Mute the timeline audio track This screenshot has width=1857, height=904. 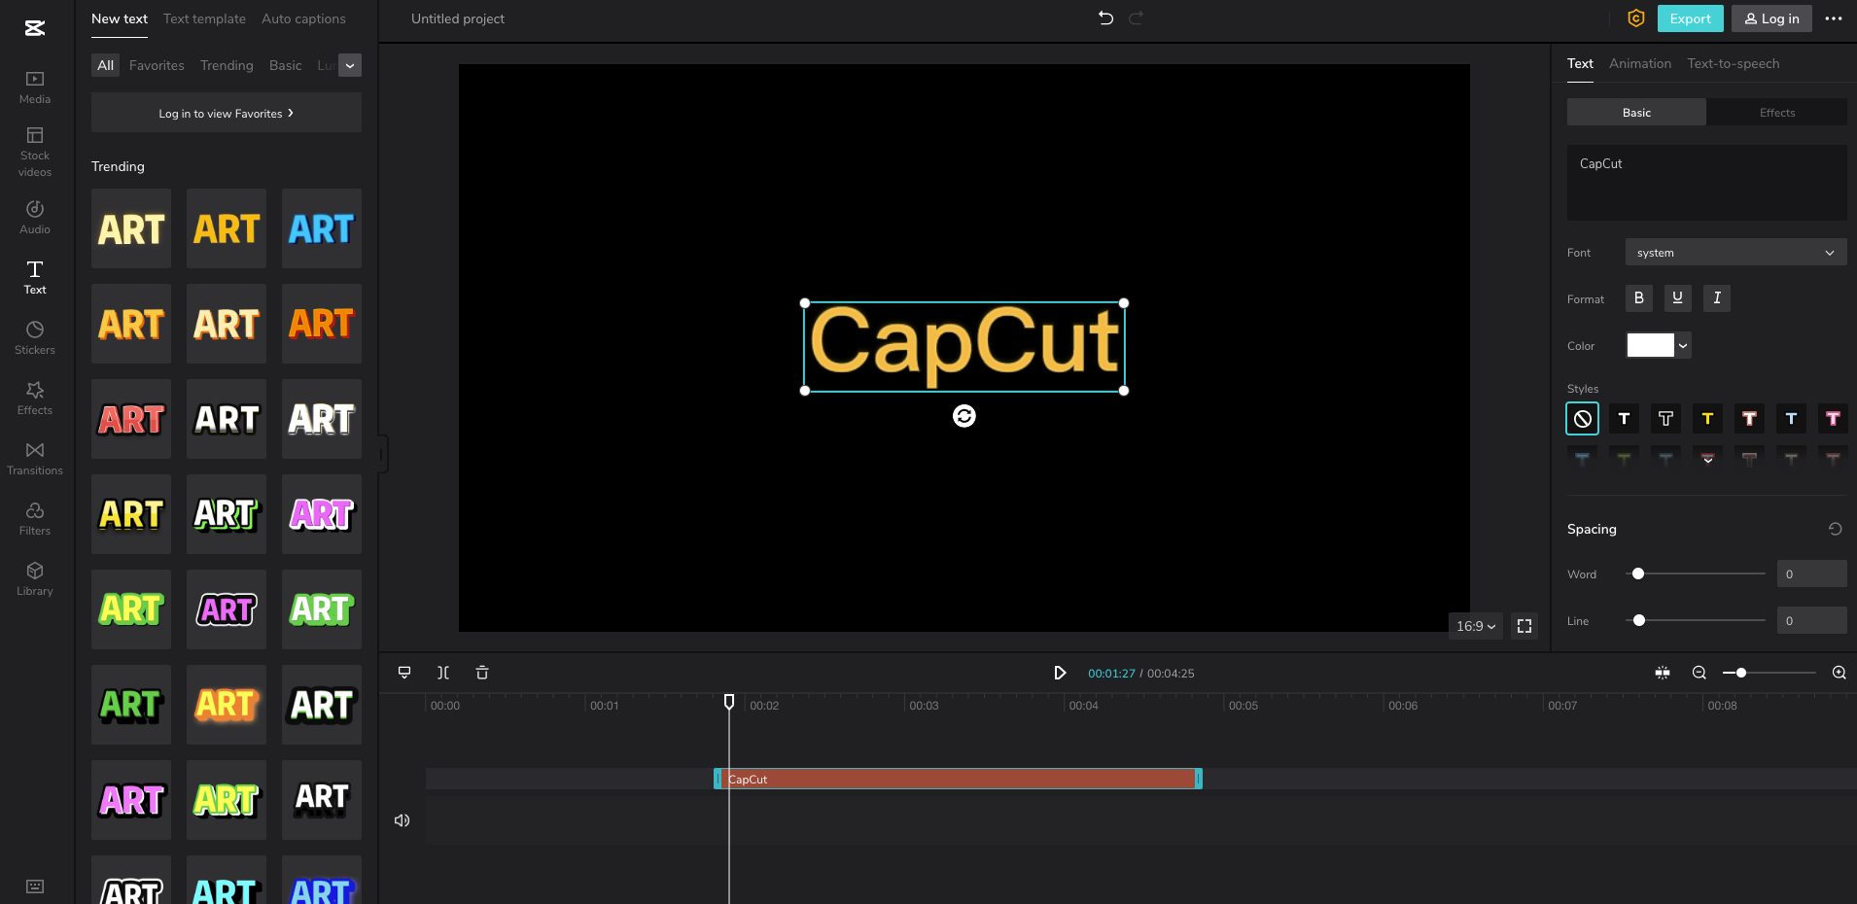click(402, 819)
